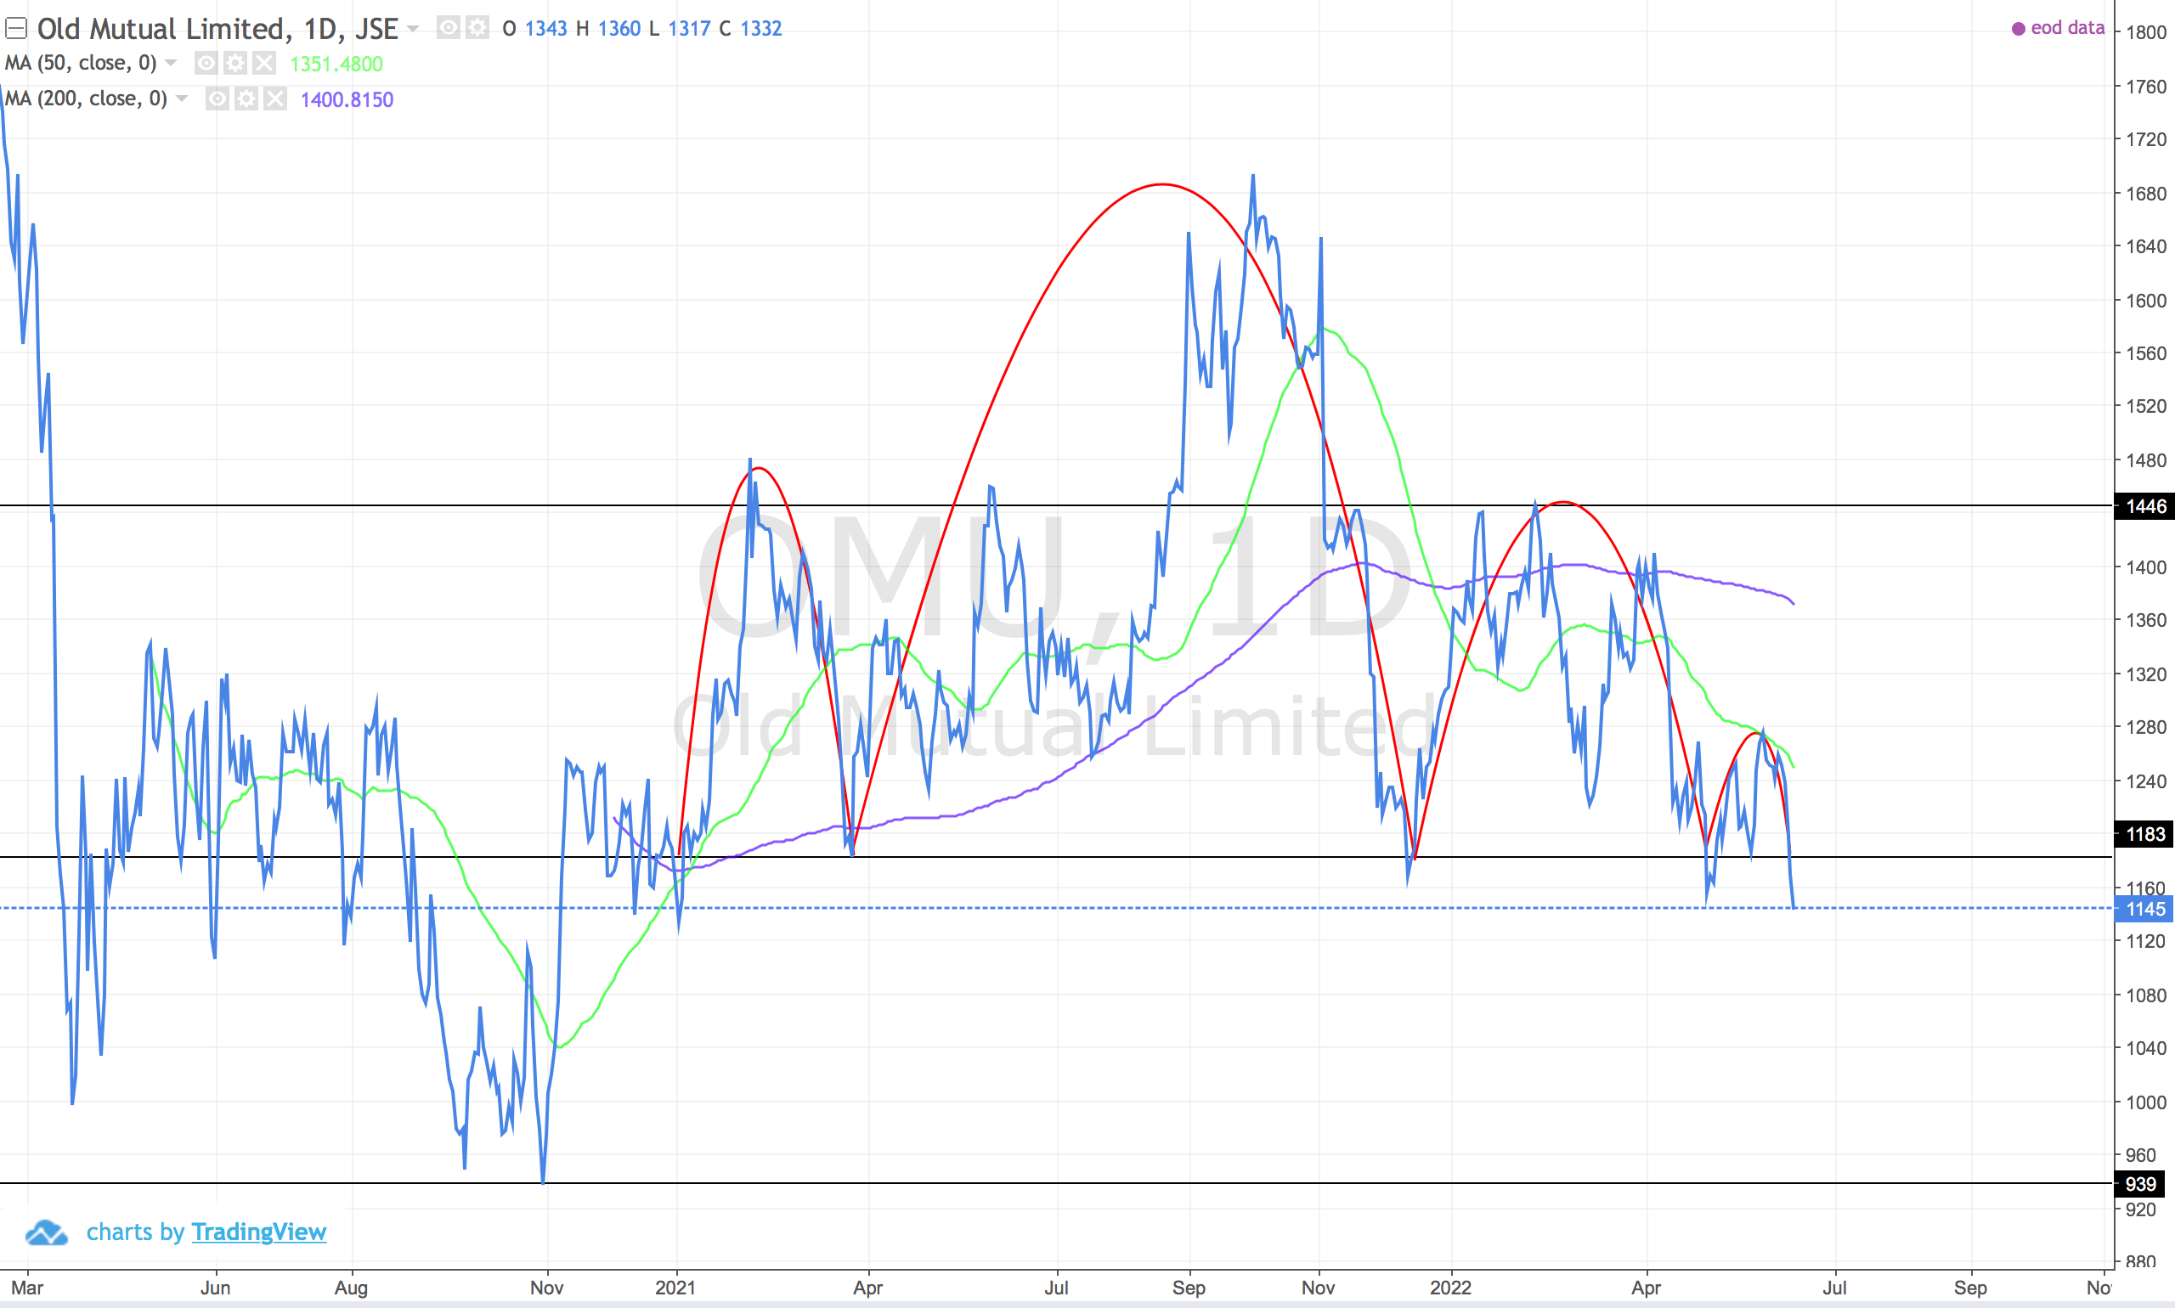Remove the MA 200 indicator with X
This screenshot has width=2175, height=1308.
click(x=275, y=99)
